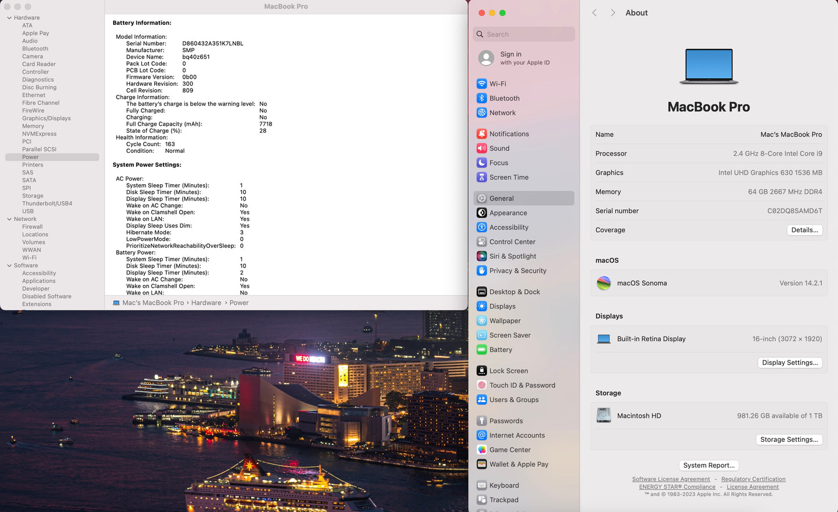
Task: Open the Appearance icon
Action: pyautogui.click(x=481, y=213)
